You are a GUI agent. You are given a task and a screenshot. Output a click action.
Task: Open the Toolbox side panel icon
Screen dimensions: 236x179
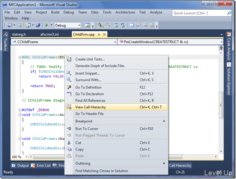coord(5,34)
